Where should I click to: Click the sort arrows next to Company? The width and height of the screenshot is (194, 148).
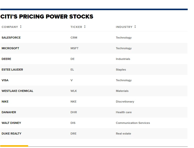click(x=21, y=27)
